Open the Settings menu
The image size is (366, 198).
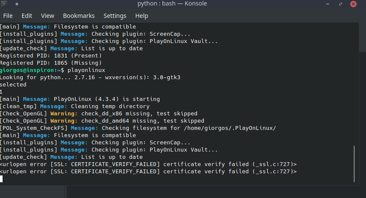tap(115, 16)
